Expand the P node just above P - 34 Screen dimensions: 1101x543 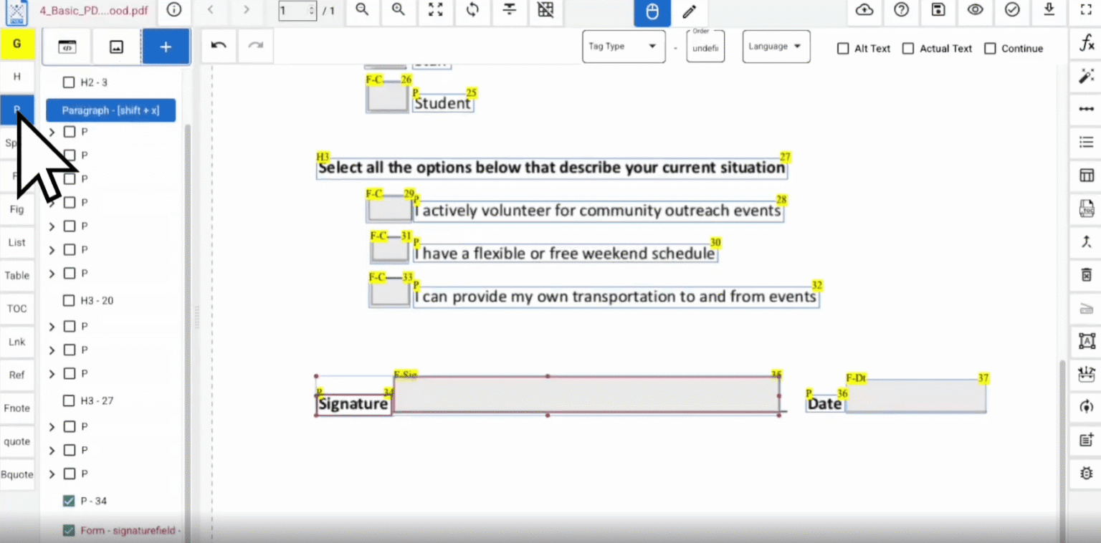[x=52, y=474]
